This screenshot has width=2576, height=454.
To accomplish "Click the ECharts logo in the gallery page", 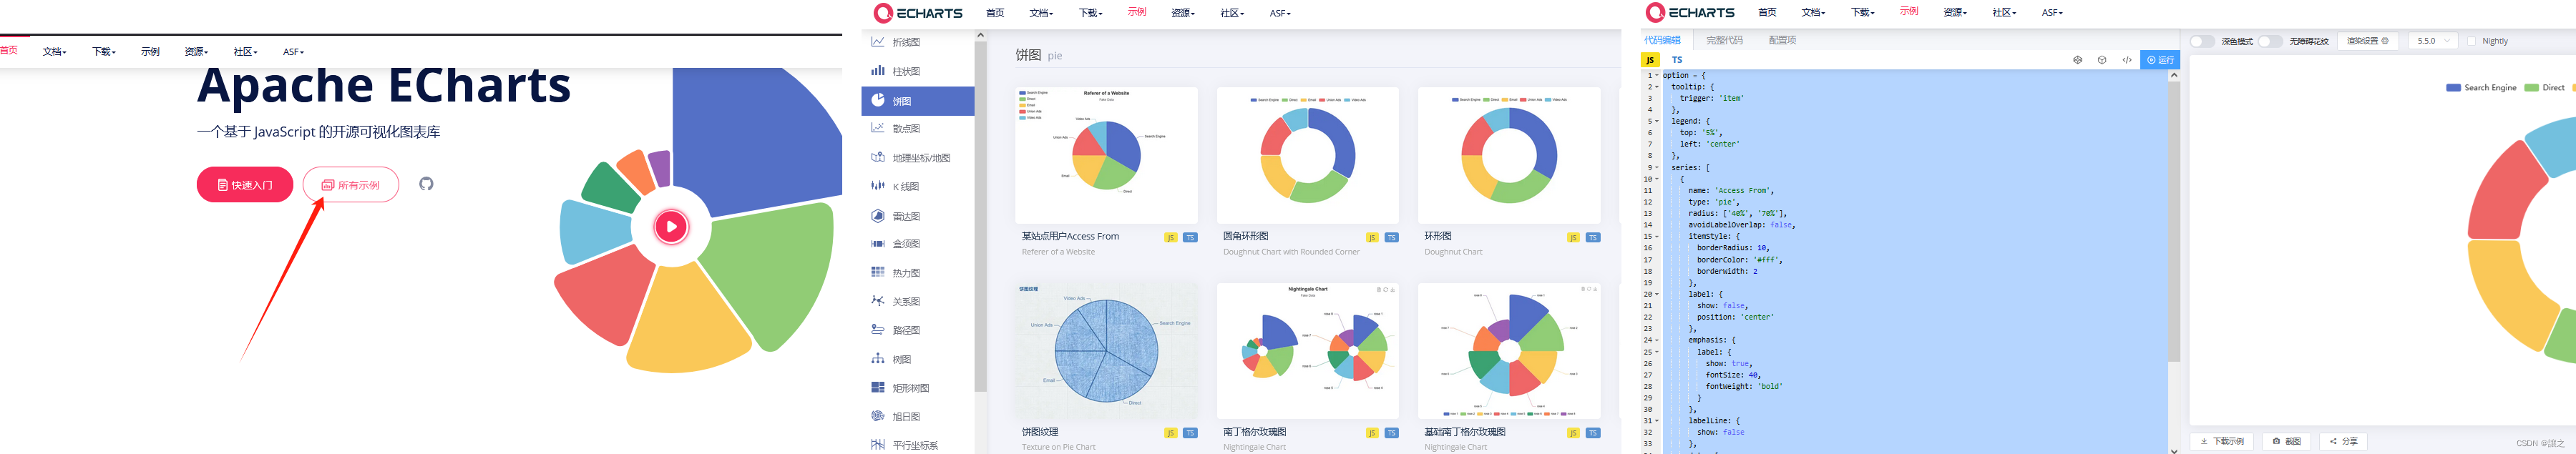I will tap(918, 13).
